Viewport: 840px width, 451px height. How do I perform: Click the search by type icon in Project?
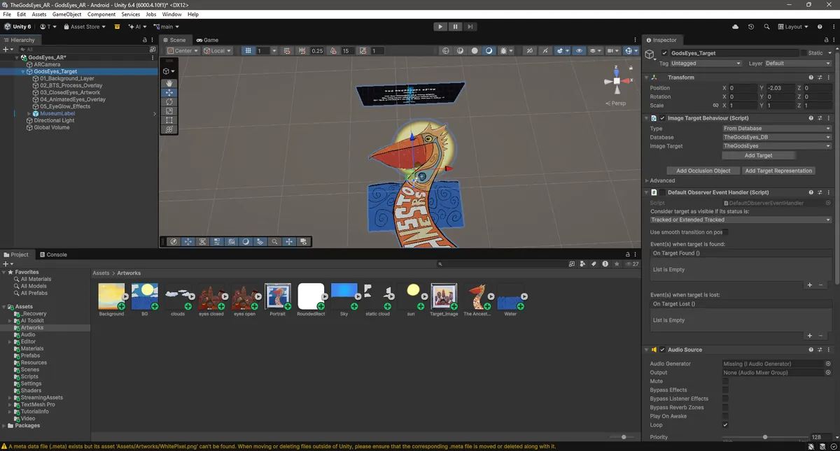pyautogui.click(x=583, y=264)
